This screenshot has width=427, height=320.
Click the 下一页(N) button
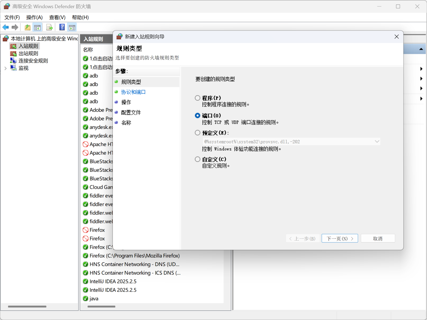point(340,238)
